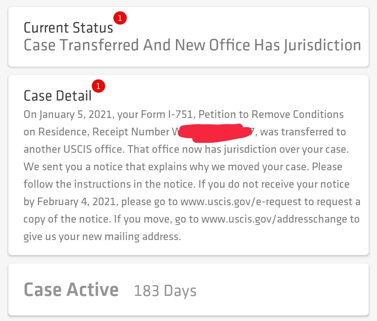Screen dimensions: 377x321
Task: Tap the Case Detail card body text
Action: tap(192, 176)
